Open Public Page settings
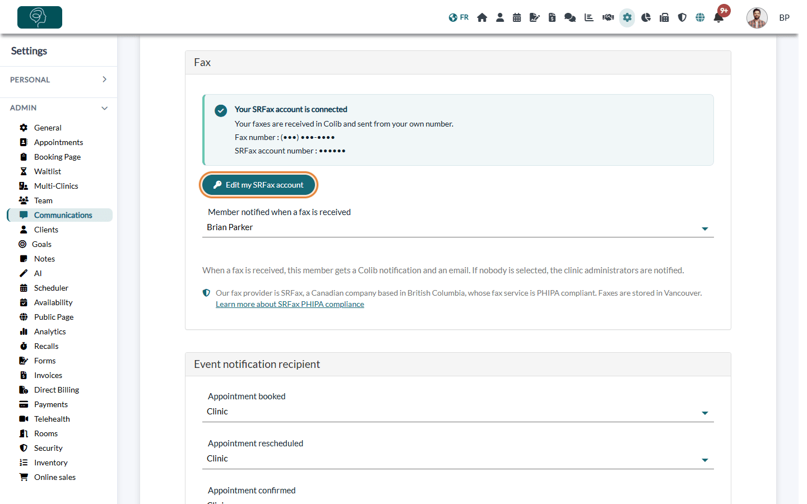The image size is (807, 504). point(54,317)
